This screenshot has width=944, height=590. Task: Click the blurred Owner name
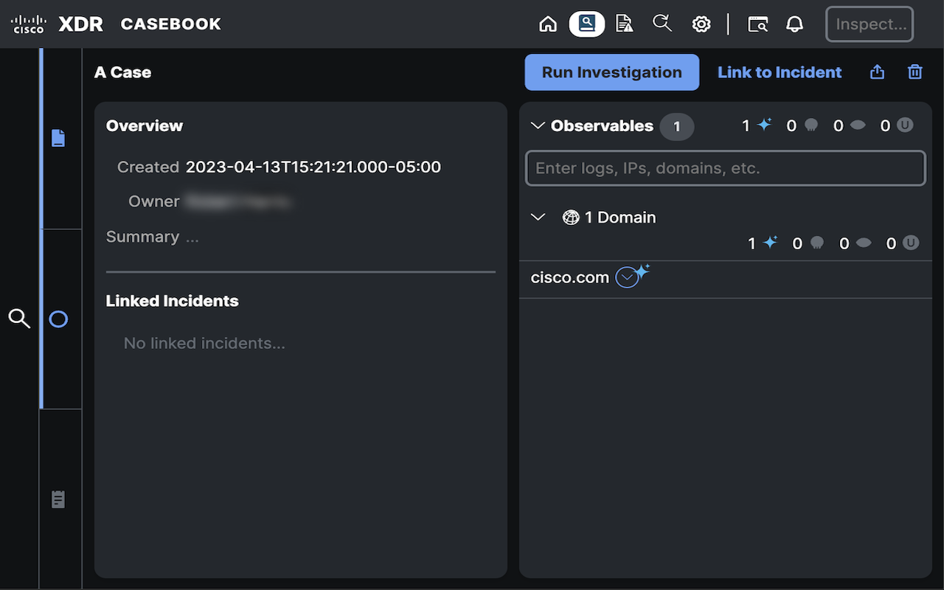[x=238, y=201]
